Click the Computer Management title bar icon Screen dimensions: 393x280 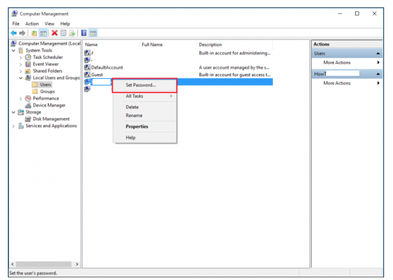(x=15, y=14)
